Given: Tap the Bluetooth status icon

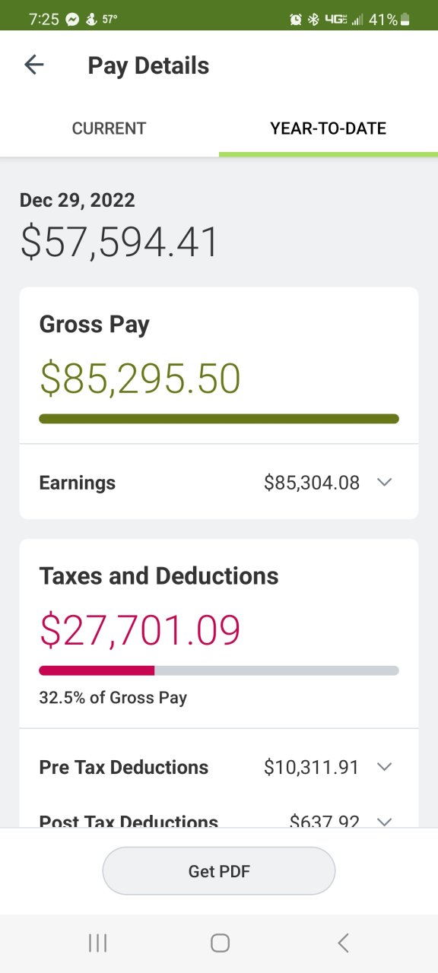Looking at the screenshot, I should coord(313,20).
